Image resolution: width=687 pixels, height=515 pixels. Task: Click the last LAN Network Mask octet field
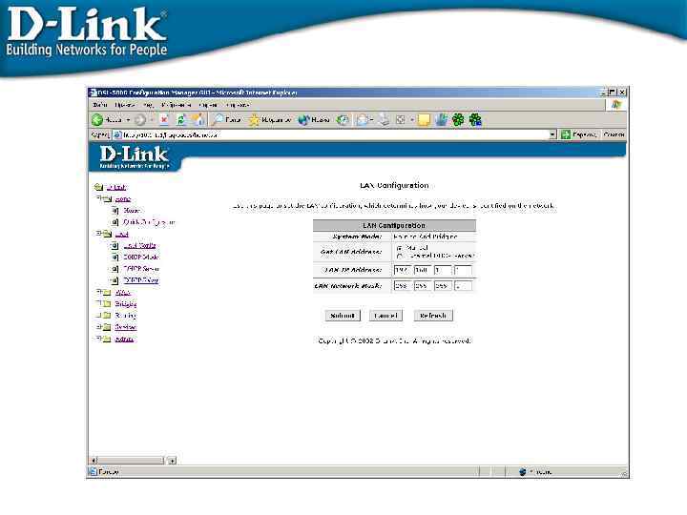(x=463, y=286)
